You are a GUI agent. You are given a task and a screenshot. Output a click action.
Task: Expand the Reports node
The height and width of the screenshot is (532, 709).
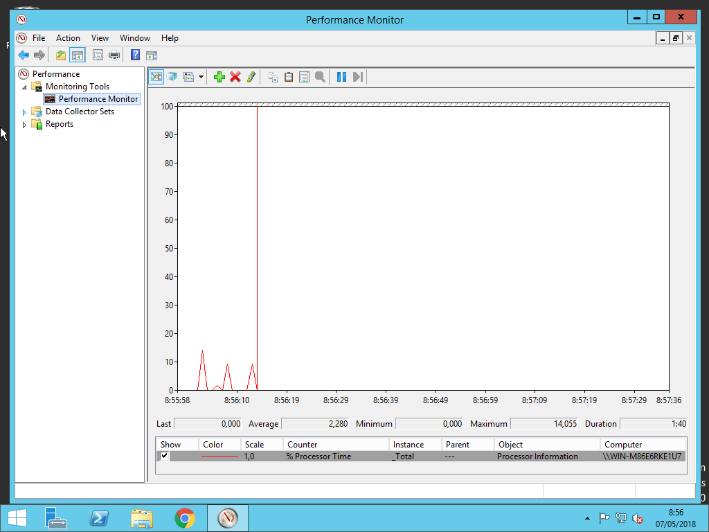(25, 124)
